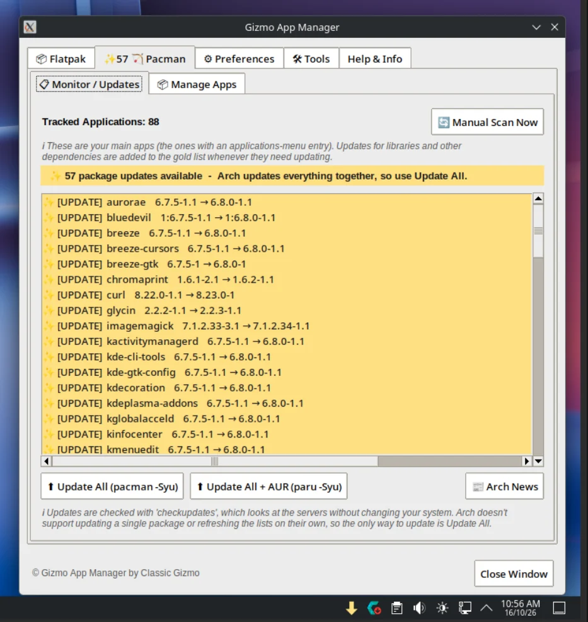
Task: Select the breeze-cursors update row
Action: [287, 248]
